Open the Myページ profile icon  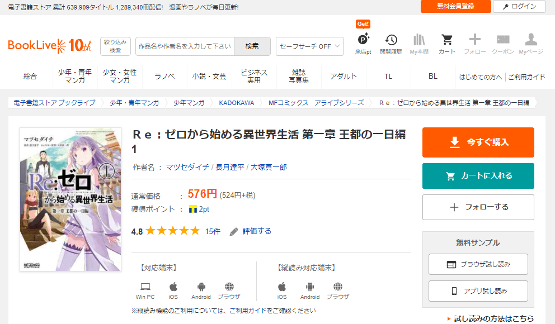click(531, 42)
